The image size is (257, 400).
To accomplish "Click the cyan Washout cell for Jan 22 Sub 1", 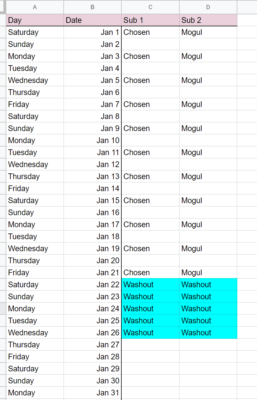I will point(150,285).
